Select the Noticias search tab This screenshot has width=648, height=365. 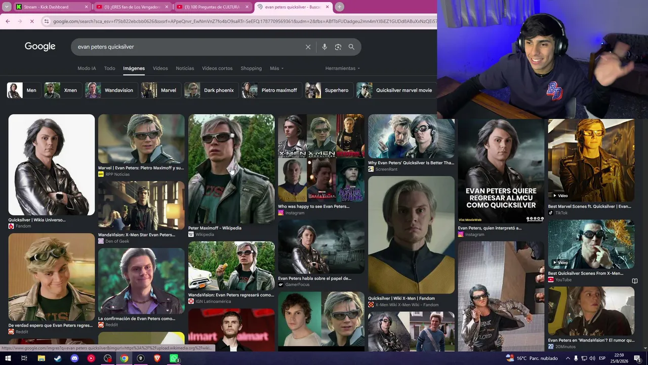[x=185, y=68]
